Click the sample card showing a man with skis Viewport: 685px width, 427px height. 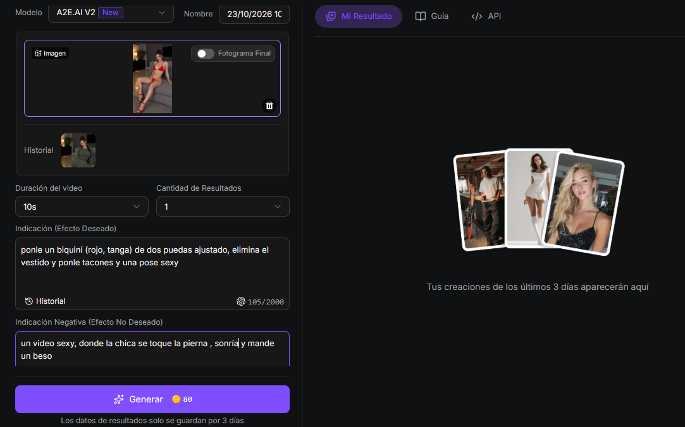click(481, 201)
